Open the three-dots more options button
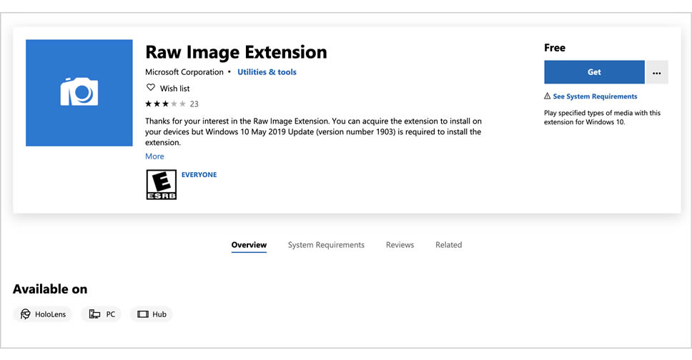This screenshot has height=360, width=692. coord(656,72)
